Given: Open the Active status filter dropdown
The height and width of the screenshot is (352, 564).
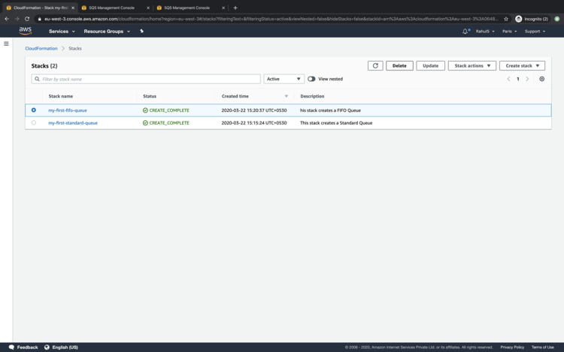Looking at the screenshot, I should (284, 79).
